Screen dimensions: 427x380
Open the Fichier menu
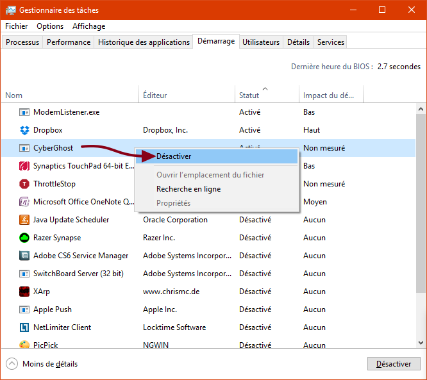point(16,26)
